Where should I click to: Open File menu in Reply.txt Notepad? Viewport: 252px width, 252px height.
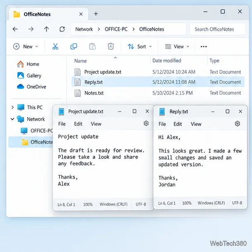click(x=162, y=124)
